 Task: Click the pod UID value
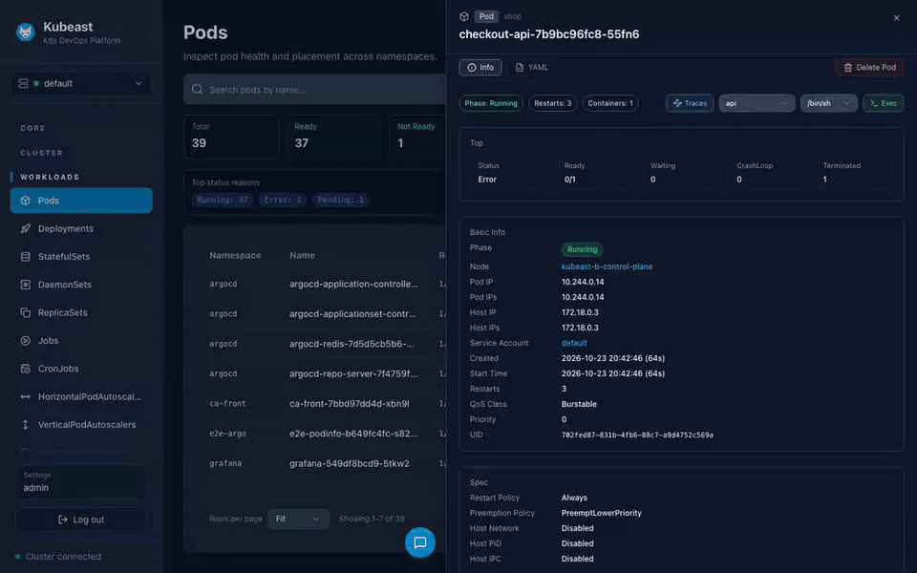click(637, 435)
